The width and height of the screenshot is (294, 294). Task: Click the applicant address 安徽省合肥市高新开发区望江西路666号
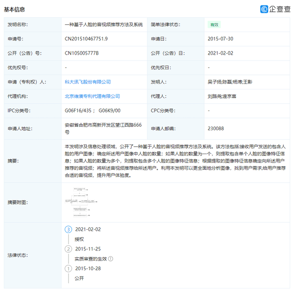pyautogui.click(x=103, y=128)
